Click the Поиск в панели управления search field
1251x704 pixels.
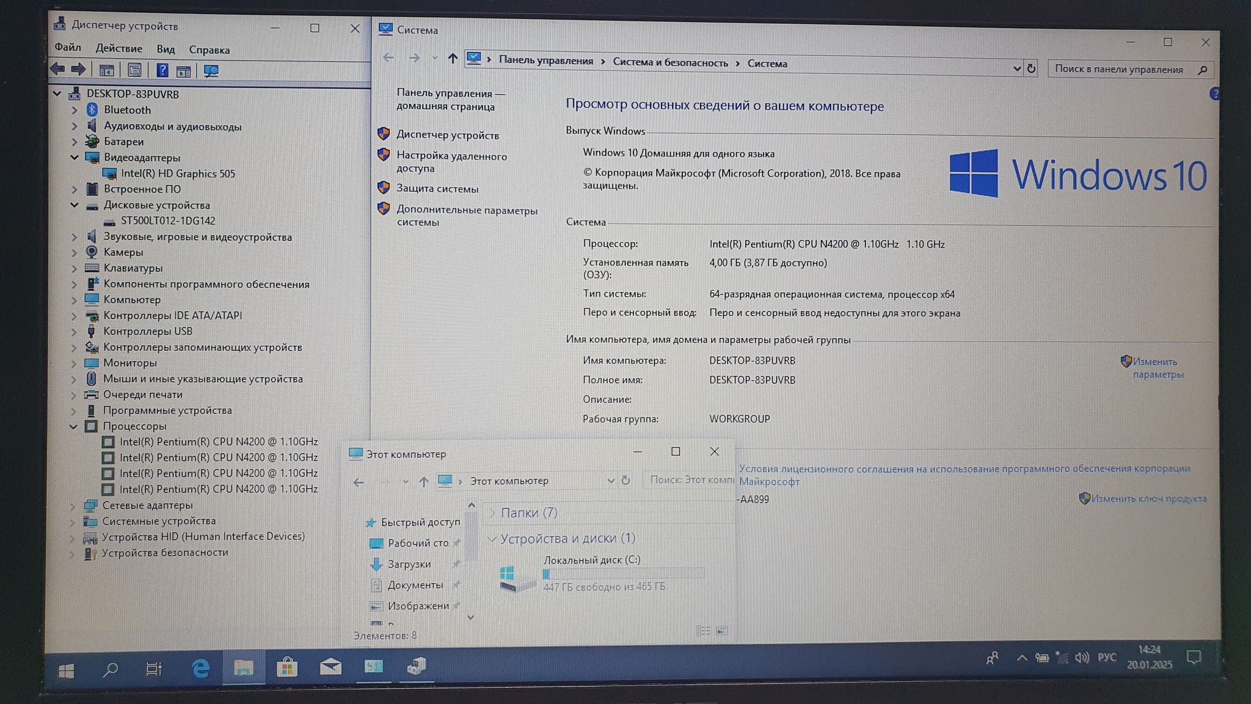(1119, 69)
